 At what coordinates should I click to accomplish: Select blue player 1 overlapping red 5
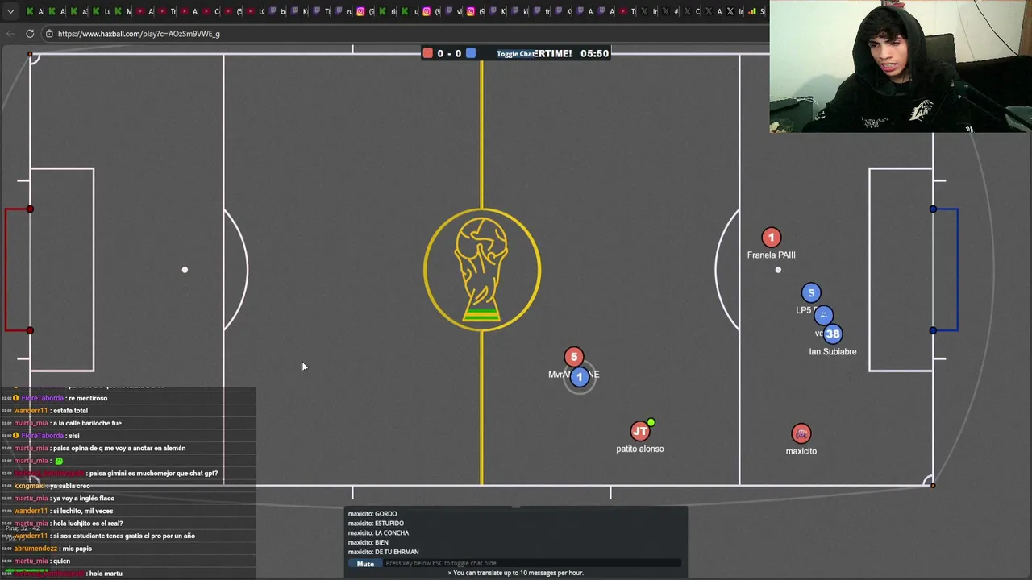(579, 377)
